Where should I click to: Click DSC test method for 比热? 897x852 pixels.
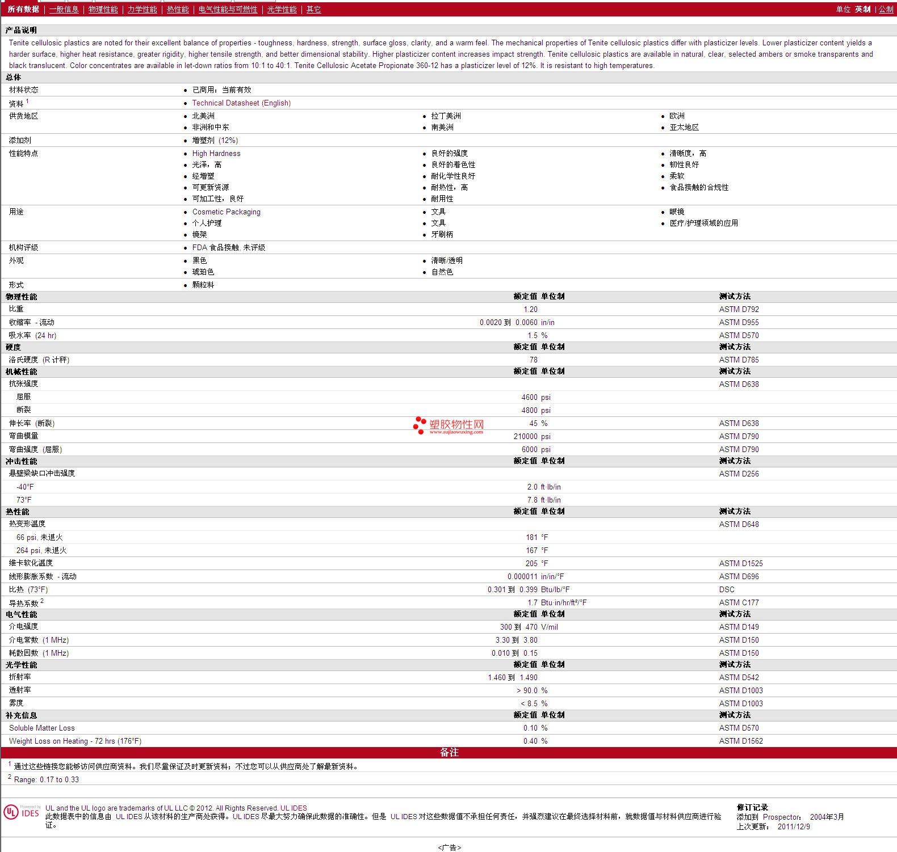click(x=727, y=589)
